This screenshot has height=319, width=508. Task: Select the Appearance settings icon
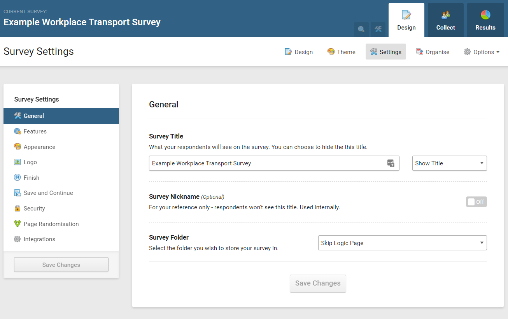click(x=18, y=147)
